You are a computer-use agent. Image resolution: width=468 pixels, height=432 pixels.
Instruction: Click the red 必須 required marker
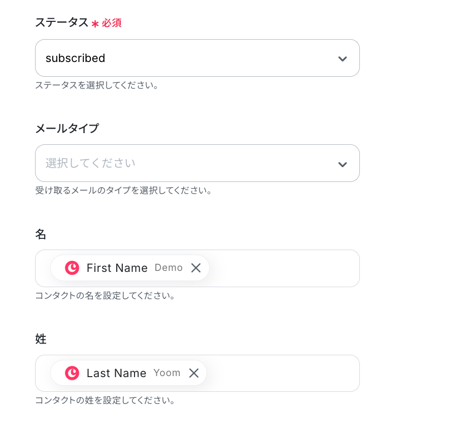tap(111, 23)
